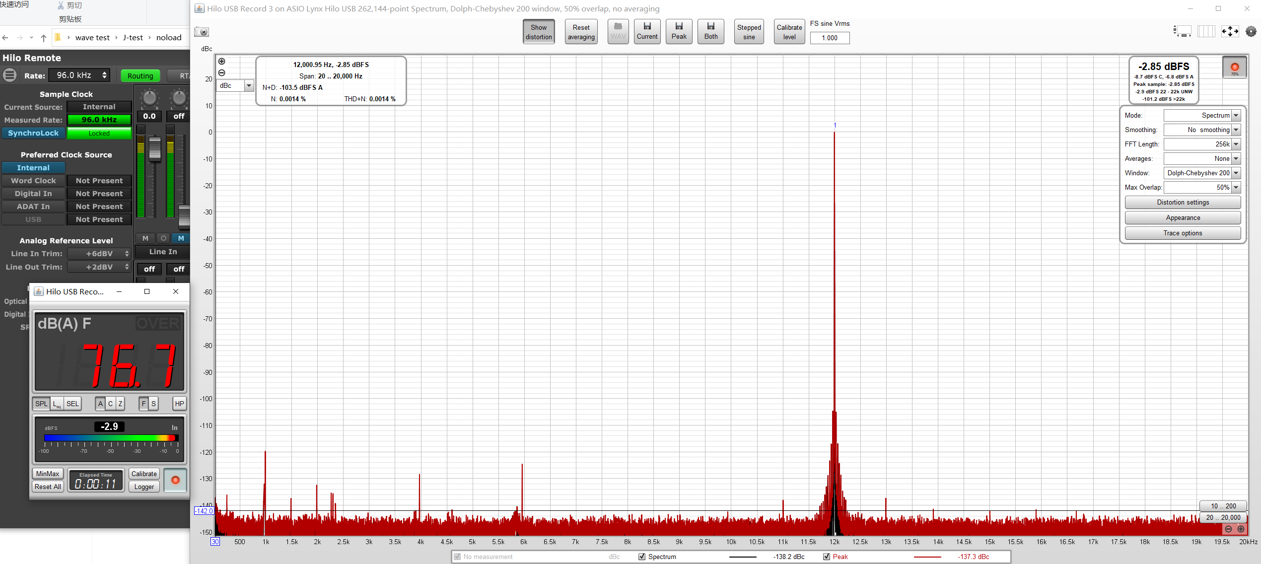Select A weighting on the SPL meter

pos(100,404)
